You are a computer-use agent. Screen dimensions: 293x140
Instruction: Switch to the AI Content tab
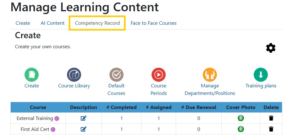click(53, 23)
